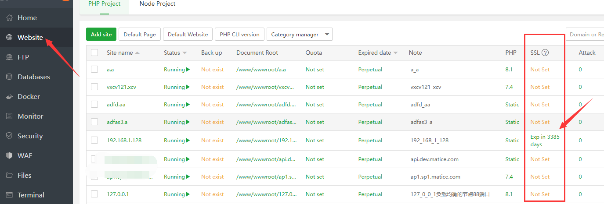Click the Databases stack icon
This screenshot has width=604, height=204.
pos(9,77)
